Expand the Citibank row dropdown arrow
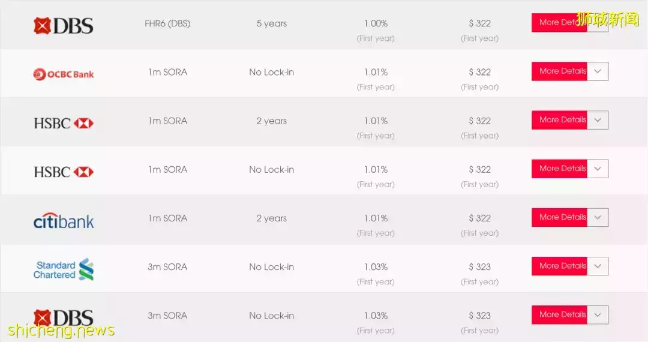The image size is (648, 342). point(598,217)
